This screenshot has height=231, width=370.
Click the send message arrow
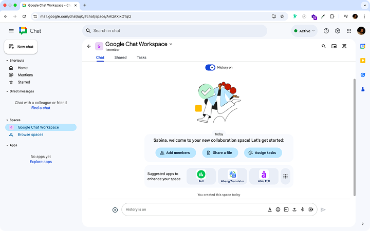point(323,209)
